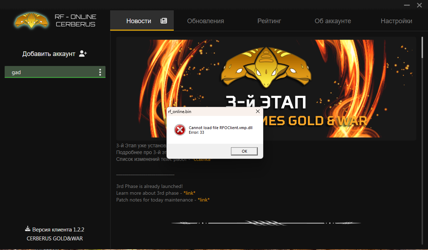Close the launcher window

pyautogui.click(x=419, y=5)
